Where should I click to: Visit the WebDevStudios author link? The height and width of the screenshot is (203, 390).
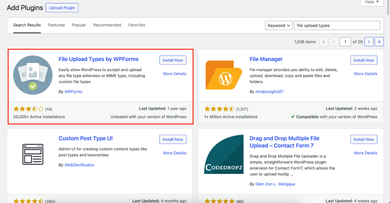[79, 165]
